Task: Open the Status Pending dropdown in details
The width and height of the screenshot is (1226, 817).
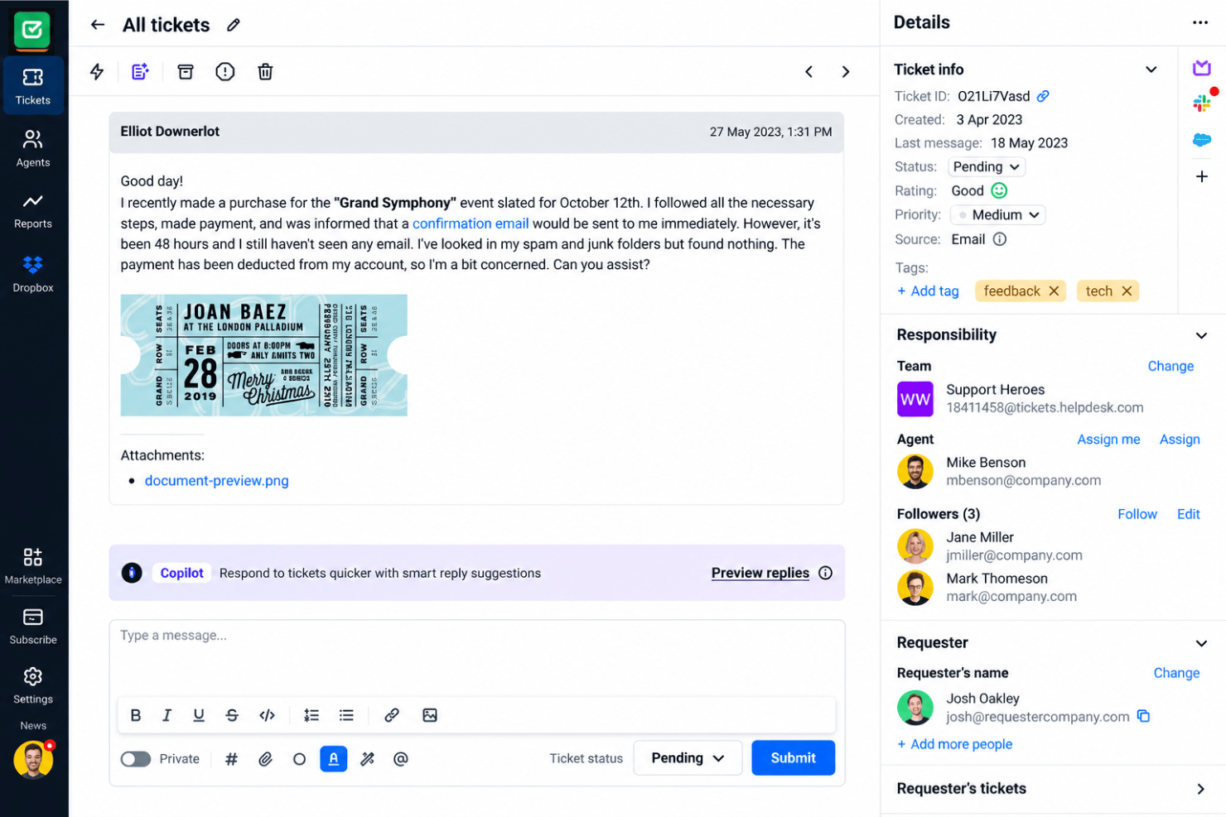Action: coord(987,167)
